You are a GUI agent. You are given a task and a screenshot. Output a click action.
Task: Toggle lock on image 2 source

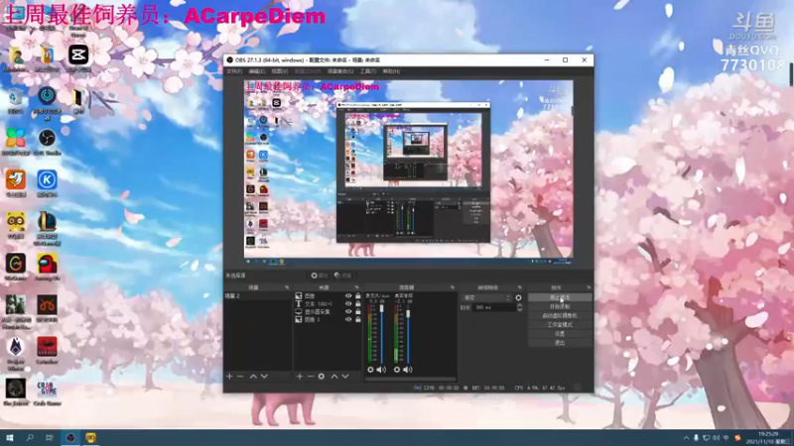click(x=358, y=319)
